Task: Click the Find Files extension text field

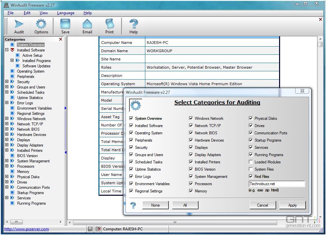Action: pyautogui.click(x=277, y=184)
